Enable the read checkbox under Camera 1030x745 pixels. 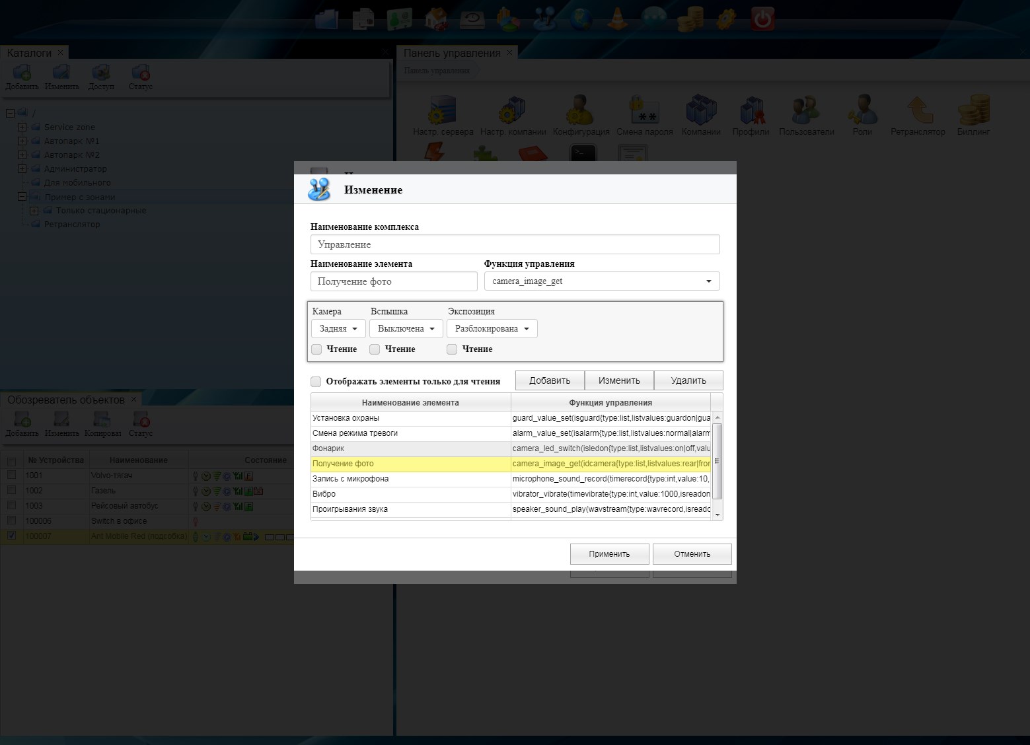pos(317,349)
